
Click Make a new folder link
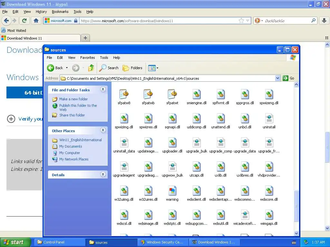(x=73, y=99)
